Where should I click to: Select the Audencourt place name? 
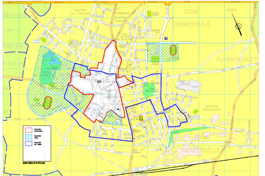[237, 58]
